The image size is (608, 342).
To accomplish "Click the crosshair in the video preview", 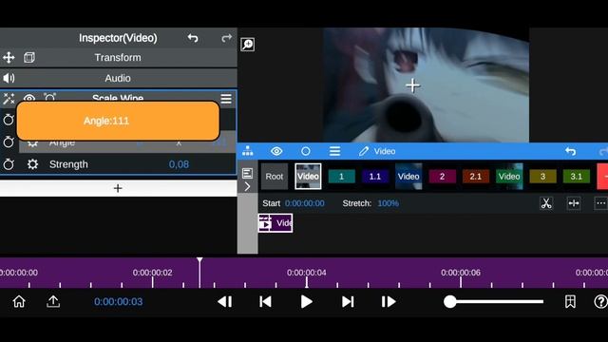I will point(412,85).
